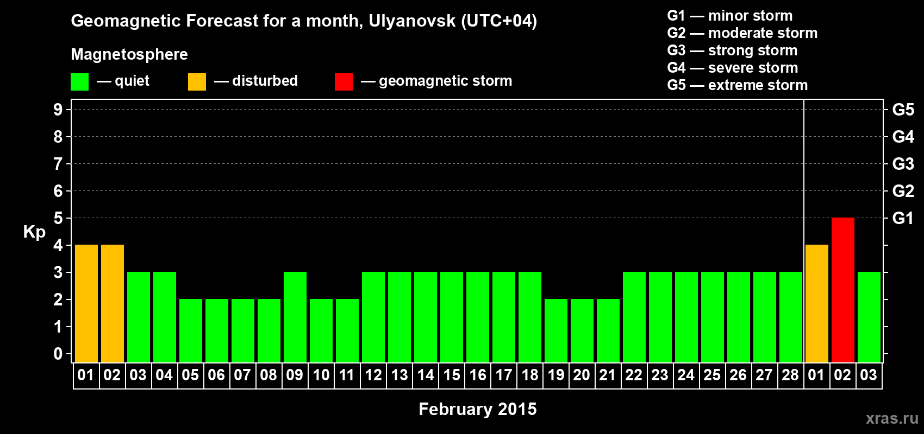924x434 pixels.
Task: Click the G1 label on right axis
Action: (x=903, y=218)
